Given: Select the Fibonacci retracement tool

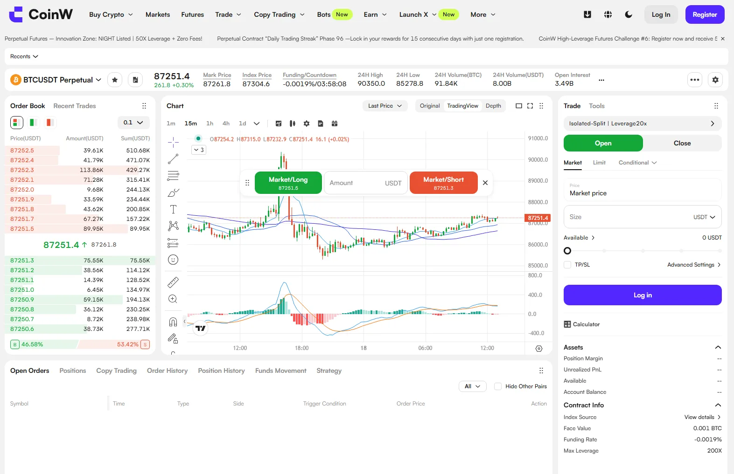Looking at the screenshot, I should [x=173, y=176].
